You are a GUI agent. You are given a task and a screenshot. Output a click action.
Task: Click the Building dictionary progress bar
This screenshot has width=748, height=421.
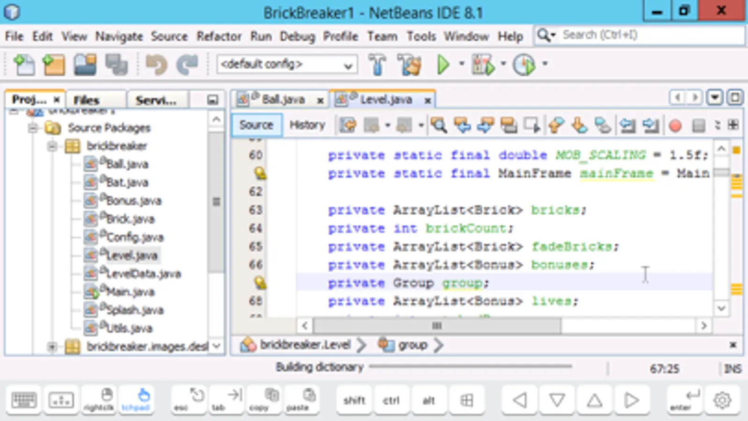click(x=471, y=366)
